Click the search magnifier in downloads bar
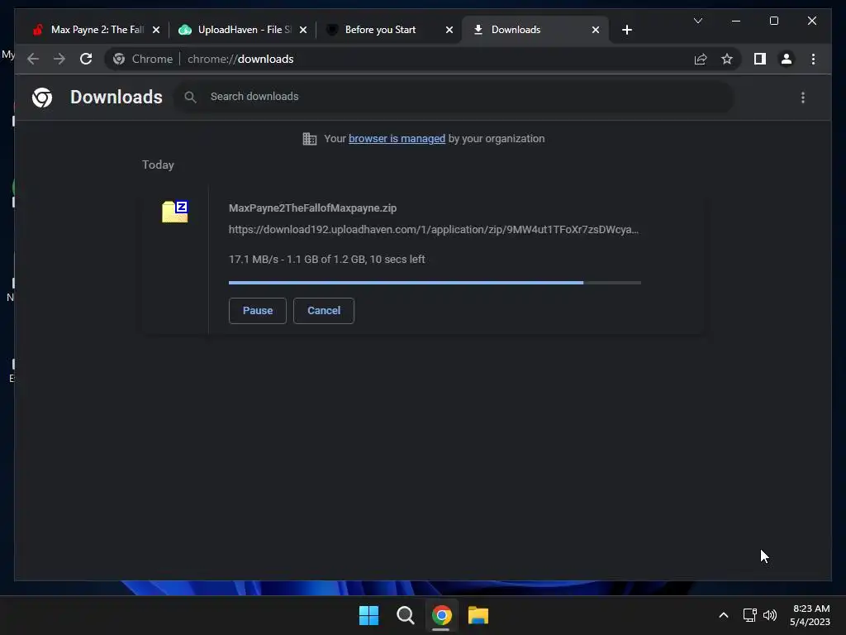 [190, 98]
